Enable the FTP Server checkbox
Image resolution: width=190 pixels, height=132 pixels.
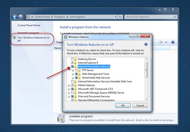(x=77, y=70)
